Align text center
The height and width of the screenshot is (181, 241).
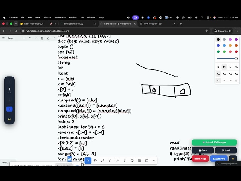pos(224,81)
